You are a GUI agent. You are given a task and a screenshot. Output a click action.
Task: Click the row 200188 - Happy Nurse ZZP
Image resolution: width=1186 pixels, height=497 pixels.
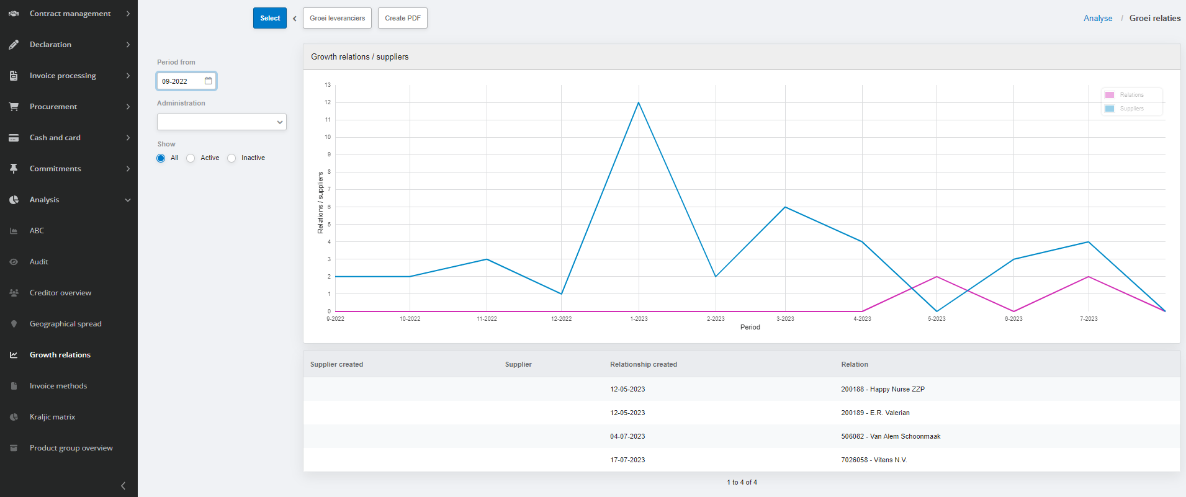pos(742,389)
